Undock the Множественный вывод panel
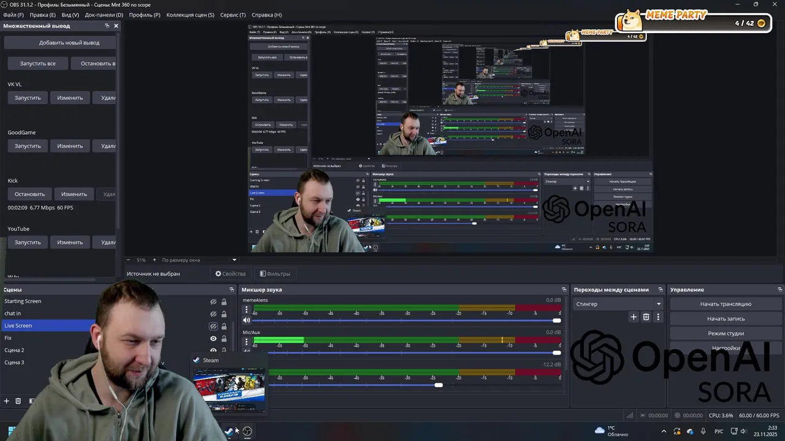The image size is (785, 441). (107, 26)
